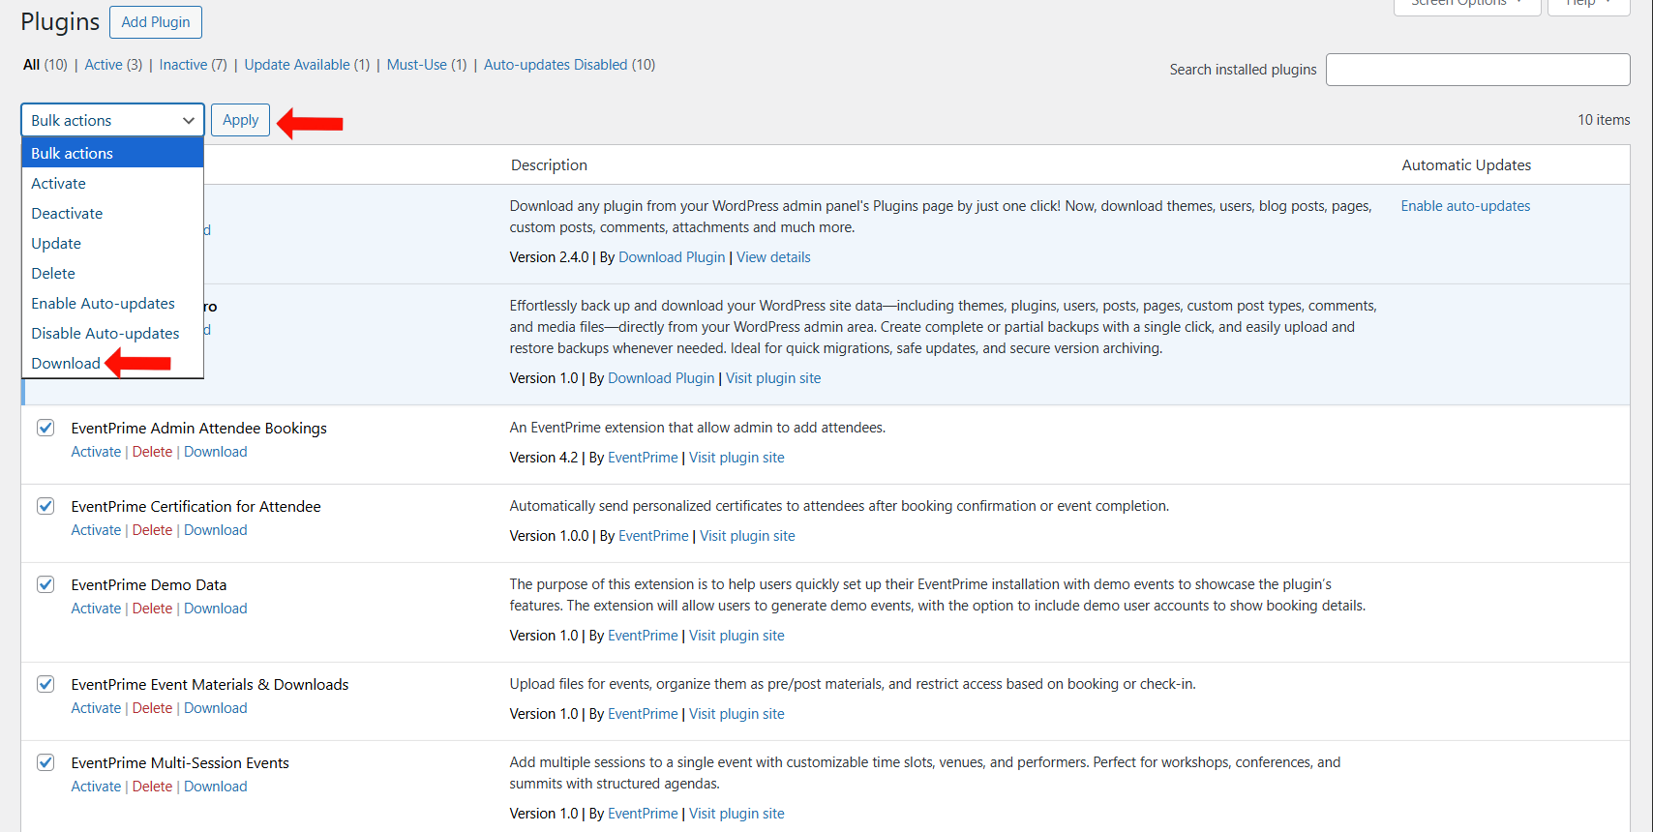The image size is (1653, 832).
Task: Toggle EventPrime Event Materials & Downloads checkbox
Action: tap(45, 684)
